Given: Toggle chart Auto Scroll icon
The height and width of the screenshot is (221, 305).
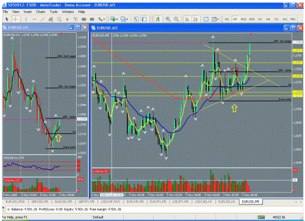Looking at the screenshot, I should click(187, 19).
